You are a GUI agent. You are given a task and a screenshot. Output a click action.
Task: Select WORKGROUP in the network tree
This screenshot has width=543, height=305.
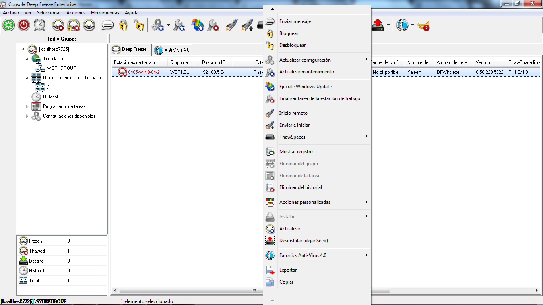point(61,68)
